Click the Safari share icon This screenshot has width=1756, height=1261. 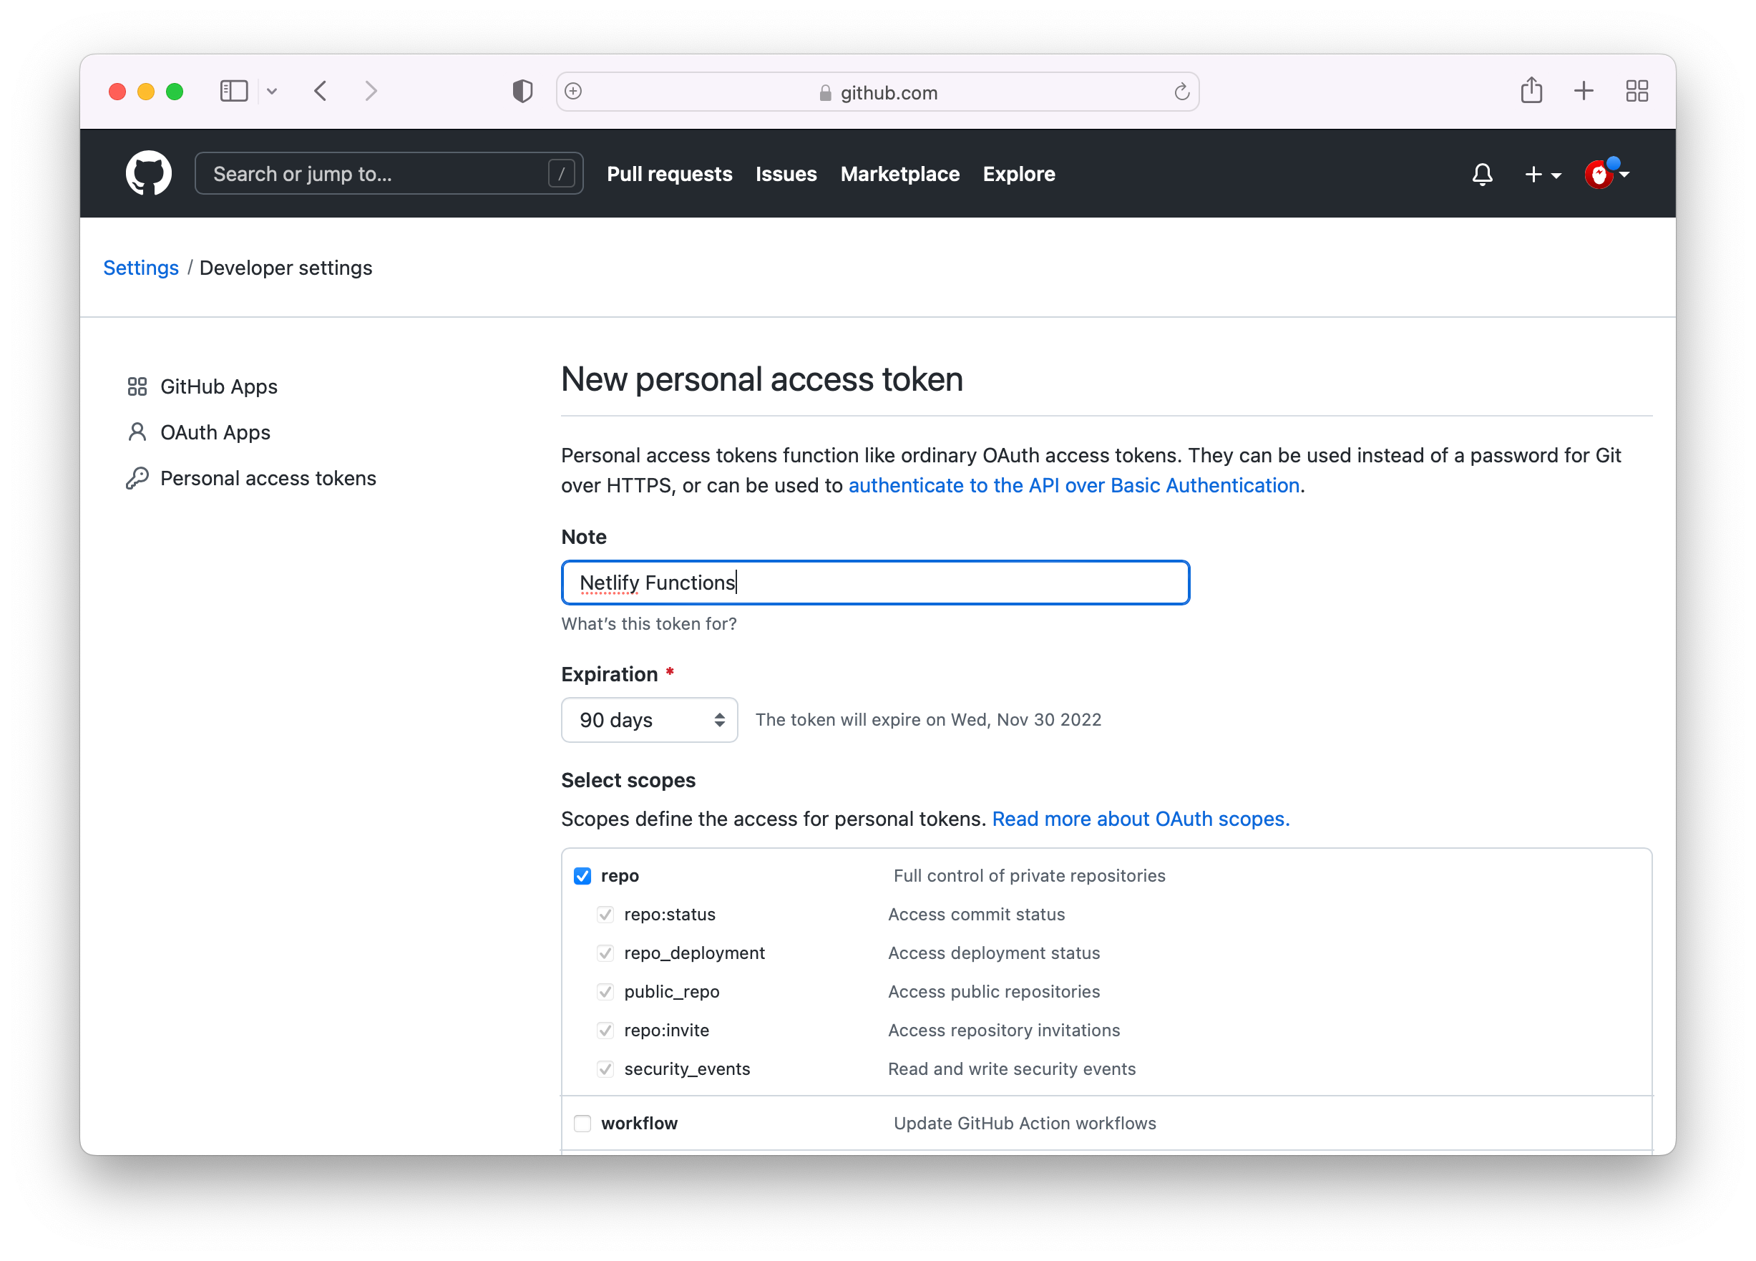(1531, 91)
